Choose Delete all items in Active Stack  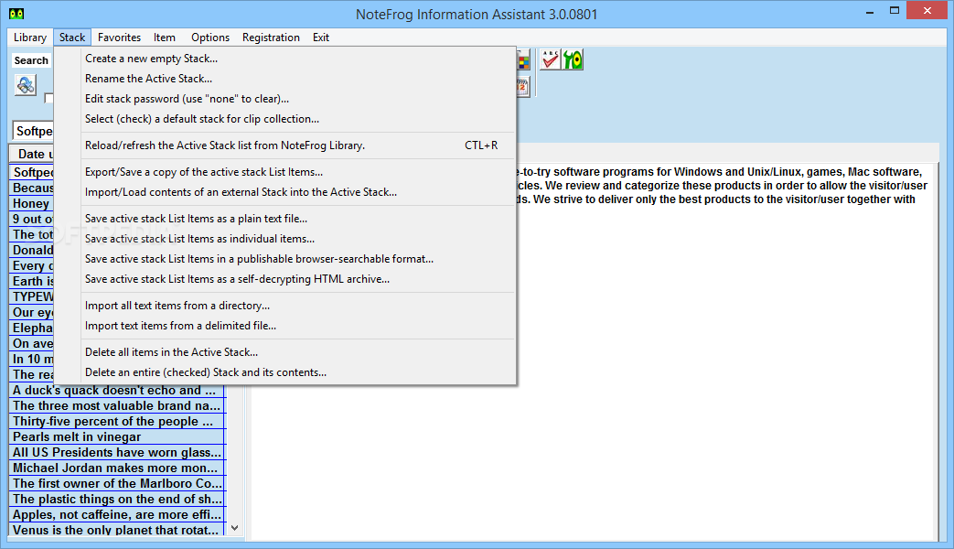click(284, 351)
